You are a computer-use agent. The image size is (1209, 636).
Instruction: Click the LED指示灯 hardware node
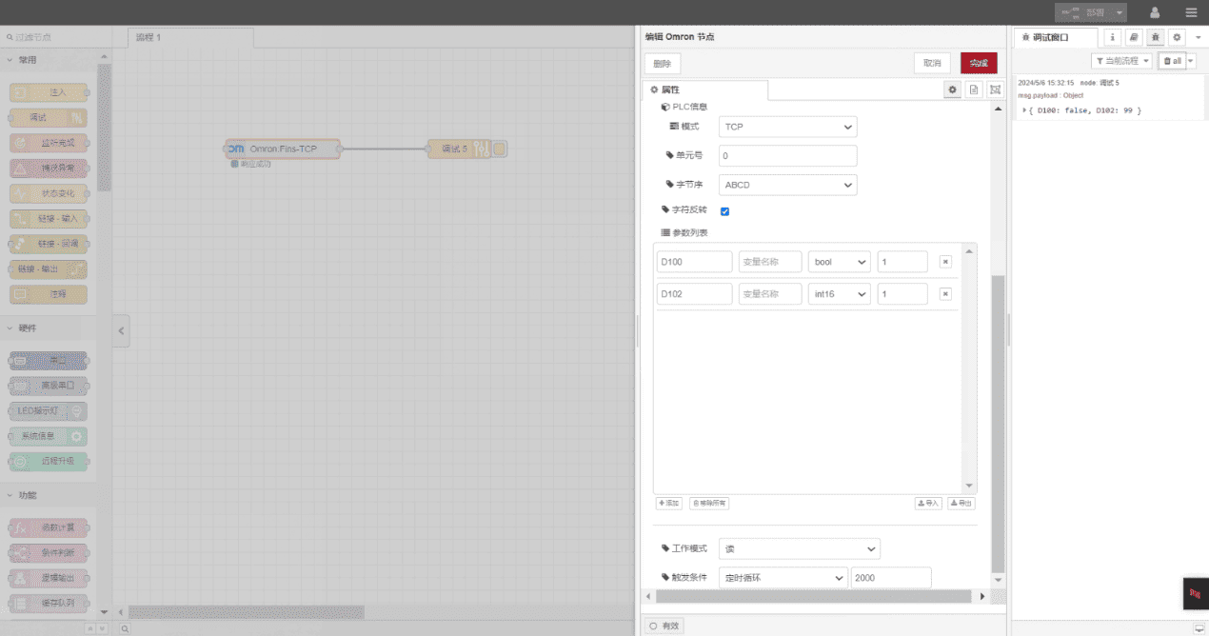pyautogui.click(x=48, y=410)
